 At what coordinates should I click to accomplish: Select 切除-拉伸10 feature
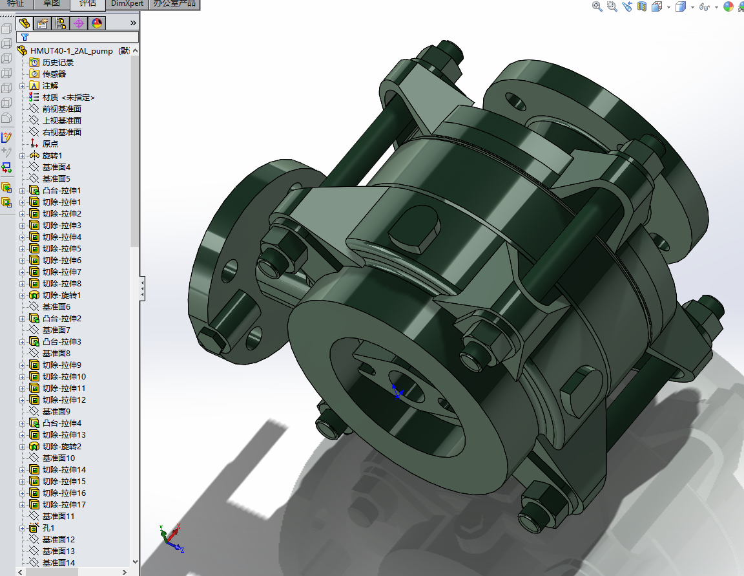click(64, 376)
